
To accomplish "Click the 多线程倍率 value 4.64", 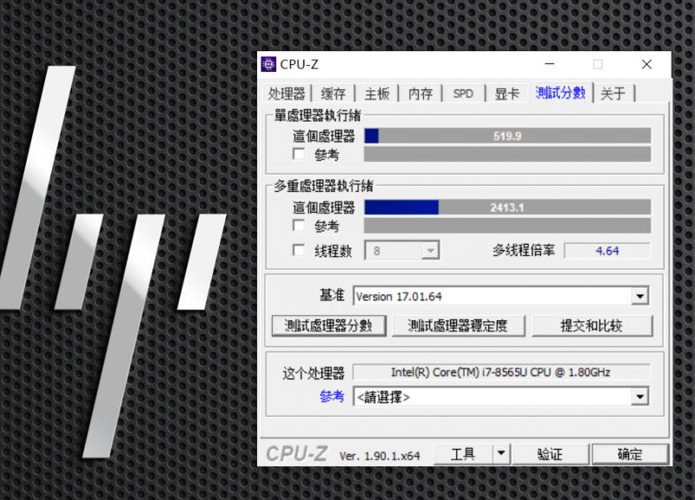I will click(x=607, y=251).
